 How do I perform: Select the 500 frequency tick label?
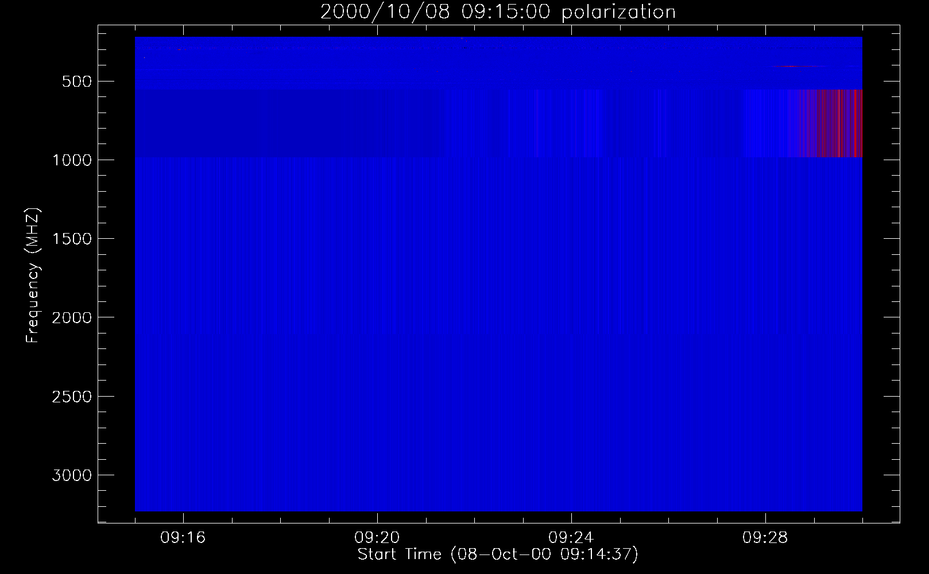tap(77, 82)
